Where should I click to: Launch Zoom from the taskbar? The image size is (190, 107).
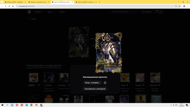pyautogui.click(x=12, y=105)
